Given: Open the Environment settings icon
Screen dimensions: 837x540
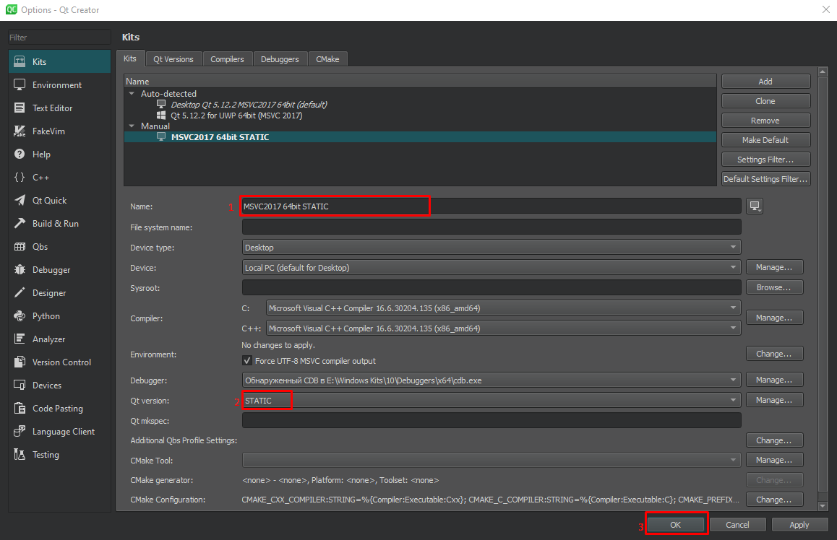Looking at the screenshot, I should click(20, 84).
